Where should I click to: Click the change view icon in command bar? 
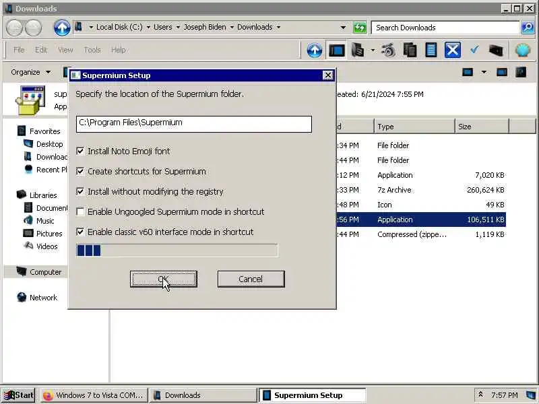click(468, 72)
